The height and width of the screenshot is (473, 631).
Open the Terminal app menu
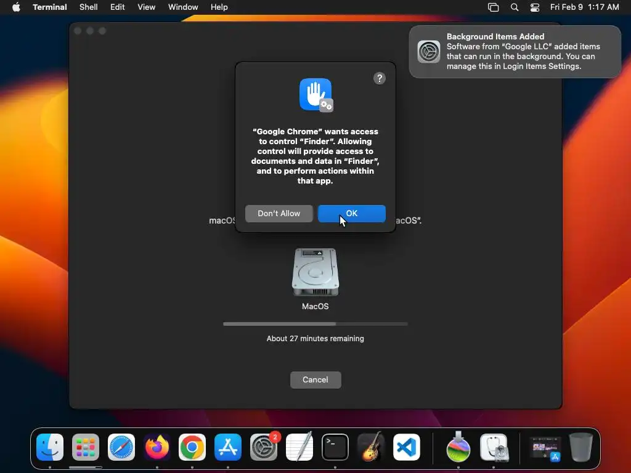[x=49, y=7]
